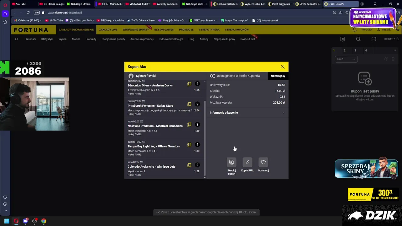Open help for Edmonton Oilers - Anaheim Ducks
Image resolution: width=402 pixels, height=226 pixels.
(x=197, y=84)
